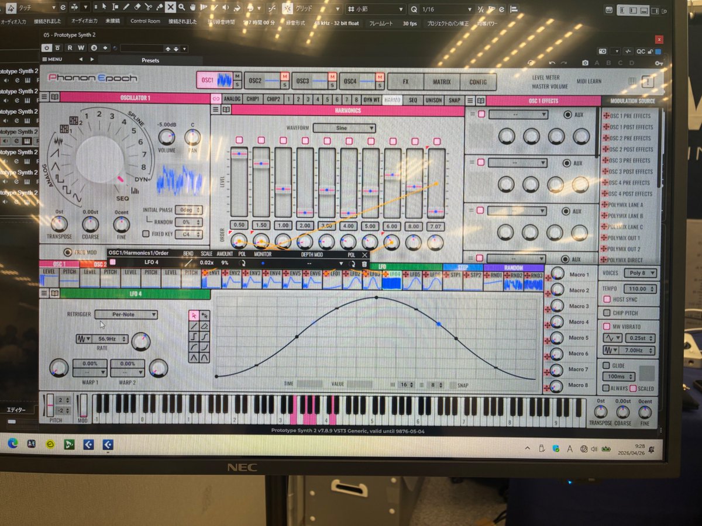
Task: Click the Microsoft Edge icon in the taskbar
Action: coord(13,444)
